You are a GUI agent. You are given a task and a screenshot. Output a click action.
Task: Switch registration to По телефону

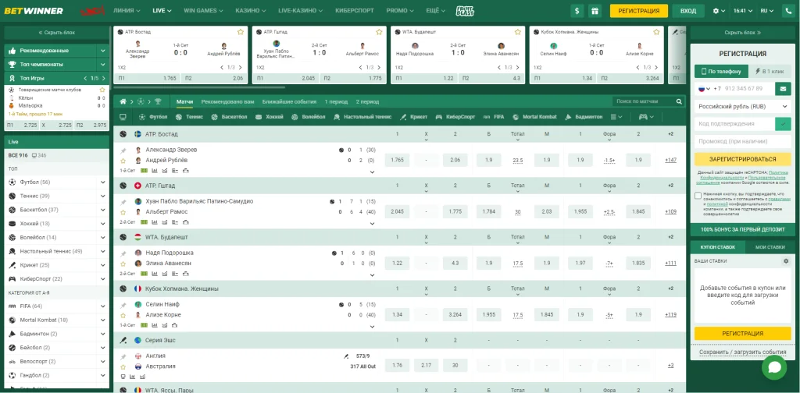(x=721, y=72)
